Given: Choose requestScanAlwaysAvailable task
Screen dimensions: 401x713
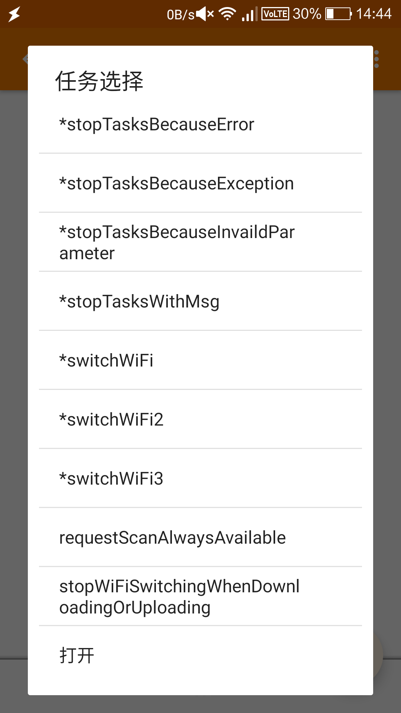Looking at the screenshot, I should tap(200, 537).
